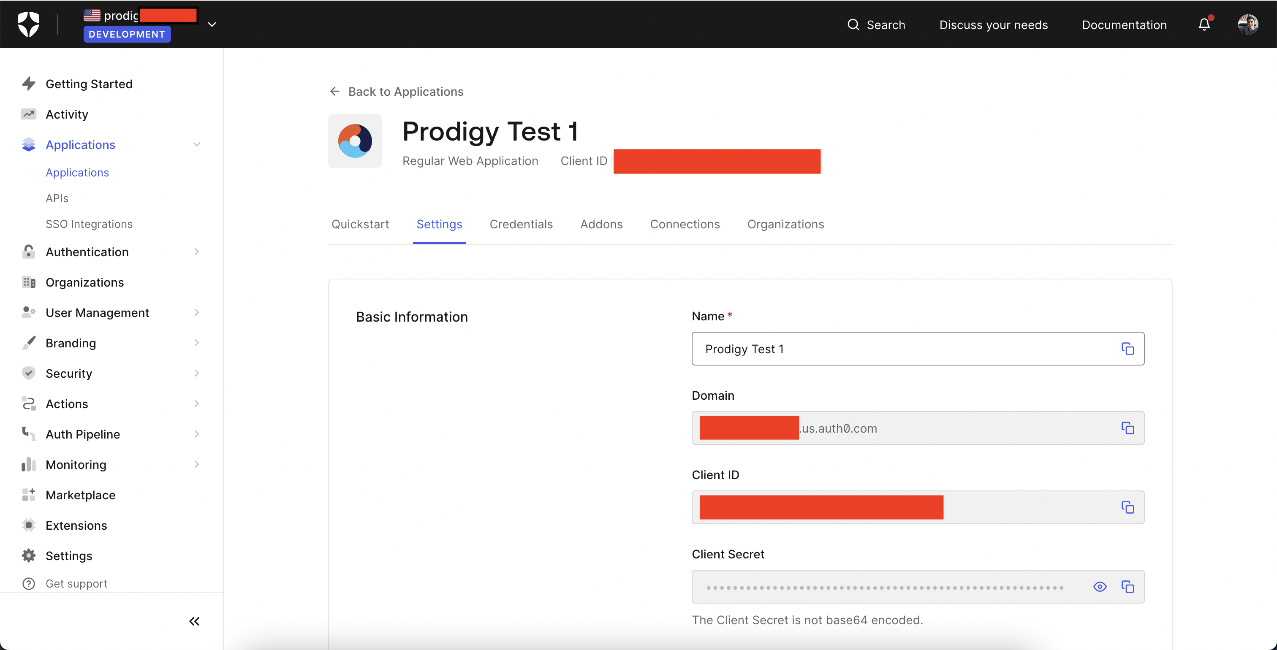Open the tenant switcher dropdown arrow
The image size is (1277, 650).
tap(212, 24)
